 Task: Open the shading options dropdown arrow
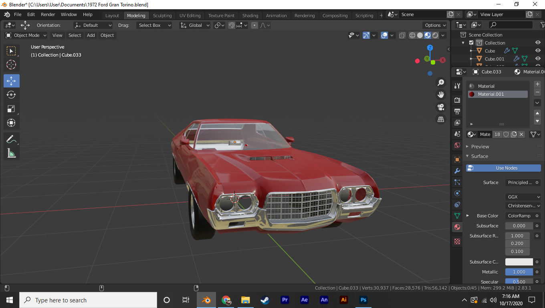point(443,35)
